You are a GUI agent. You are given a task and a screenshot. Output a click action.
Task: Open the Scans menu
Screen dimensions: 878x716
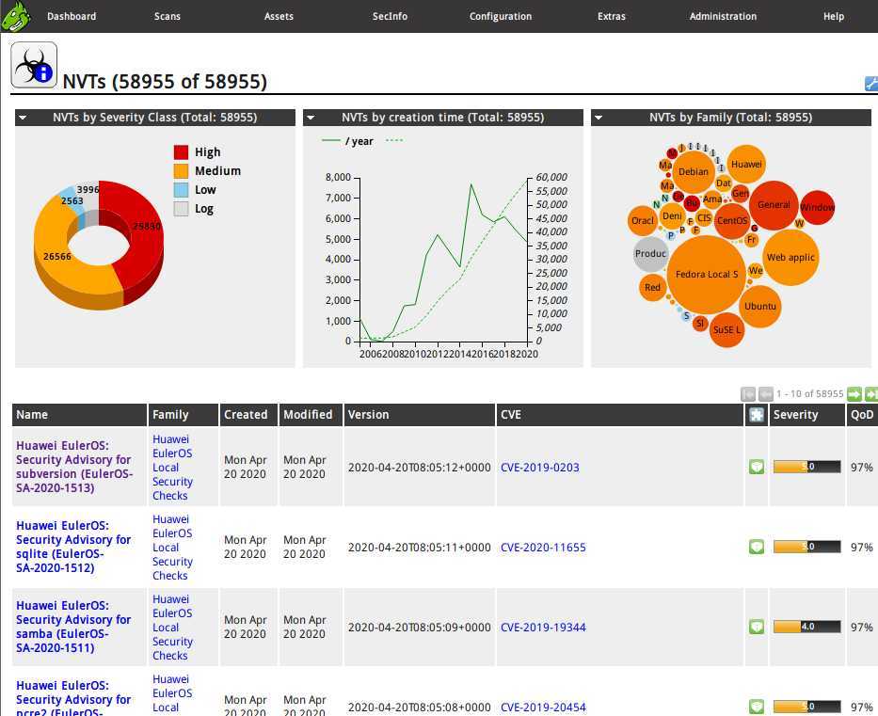click(168, 16)
